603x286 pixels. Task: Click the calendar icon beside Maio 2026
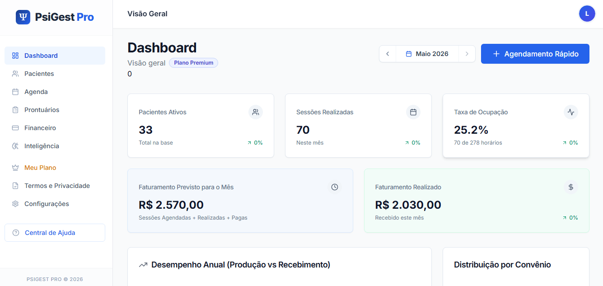[x=409, y=54]
